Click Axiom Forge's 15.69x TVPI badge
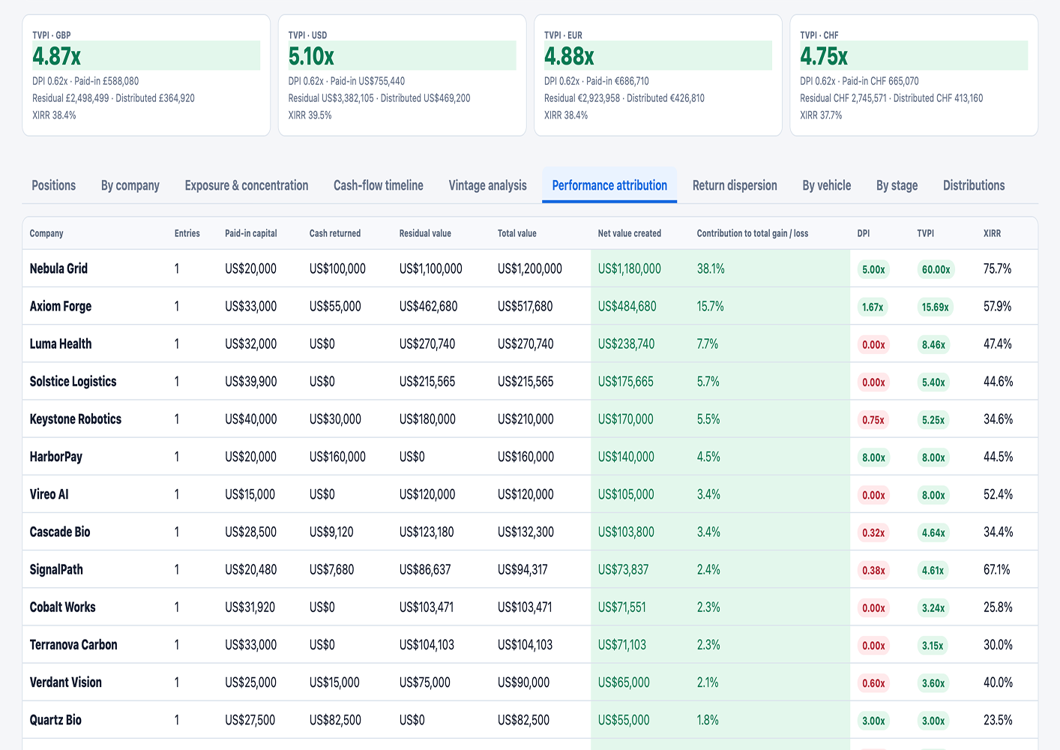 [x=935, y=307]
